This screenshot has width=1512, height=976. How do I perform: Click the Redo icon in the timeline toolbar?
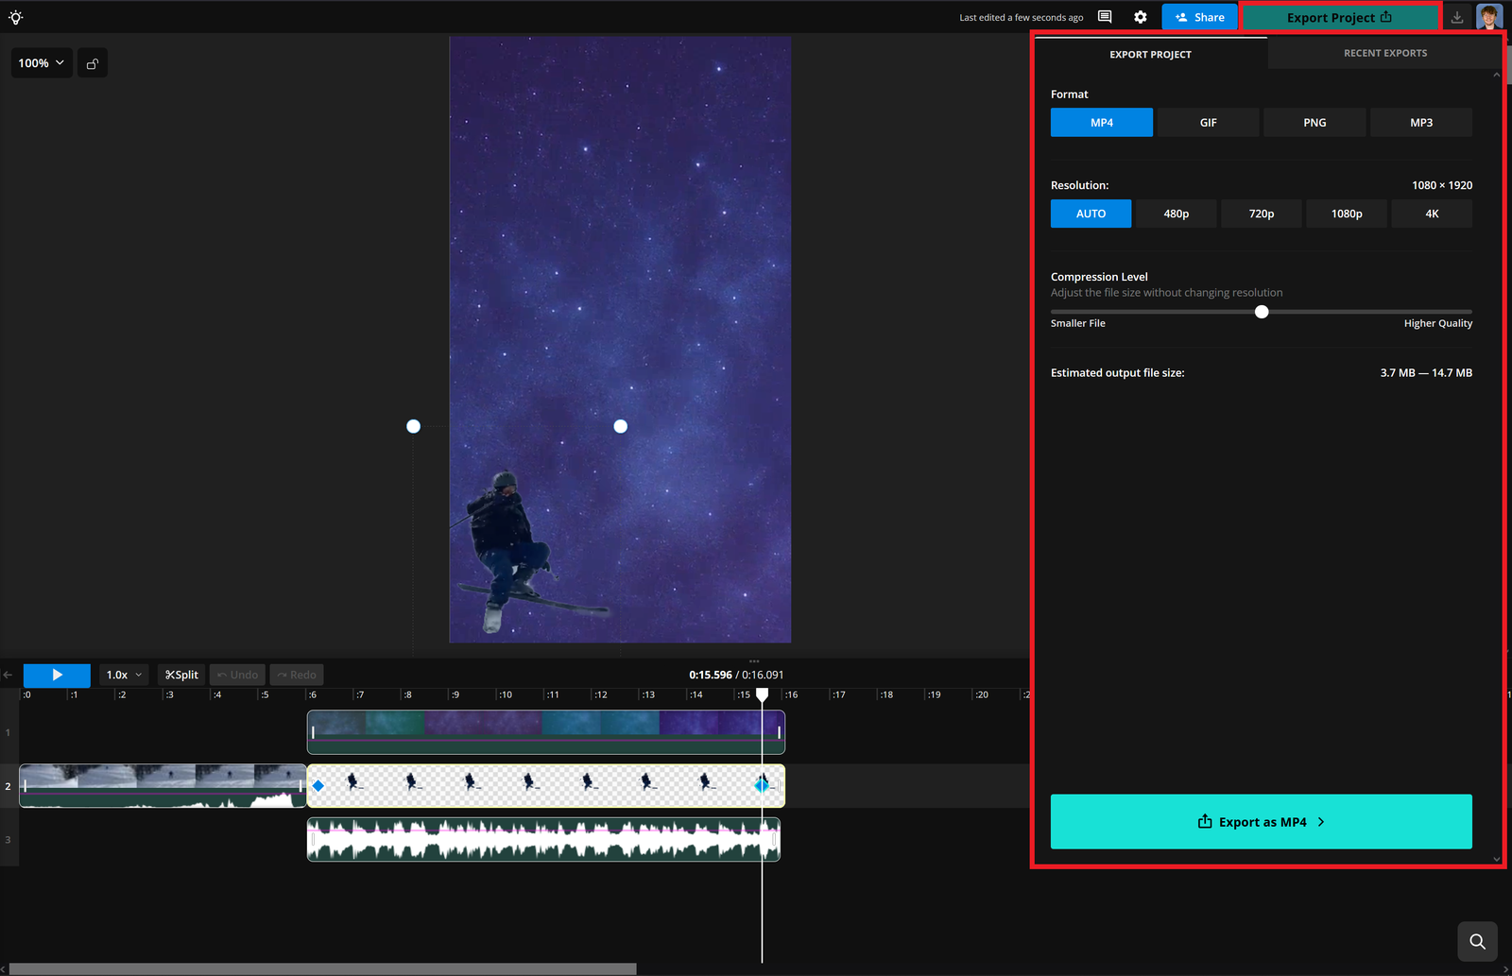tap(297, 674)
